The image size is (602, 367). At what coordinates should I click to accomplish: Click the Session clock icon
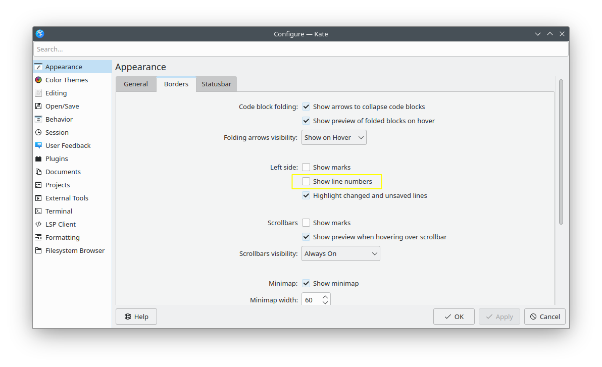[38, 132]
